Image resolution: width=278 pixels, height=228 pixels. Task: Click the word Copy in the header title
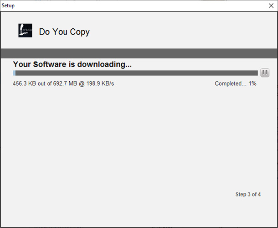pyautogui.click(x=80, y=32)
